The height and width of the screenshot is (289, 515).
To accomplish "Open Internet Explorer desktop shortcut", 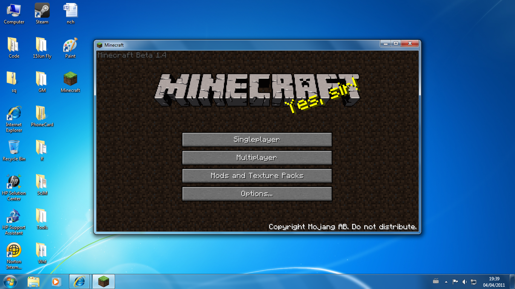I will (x=14, y=119).
